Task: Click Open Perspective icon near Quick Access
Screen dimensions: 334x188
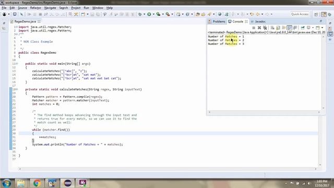Action: click(x=316, y=14)
